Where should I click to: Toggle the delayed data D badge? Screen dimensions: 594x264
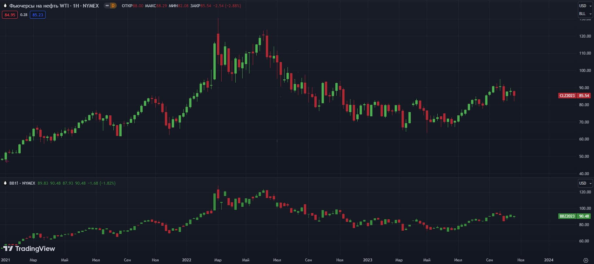click(x=113, y=6)
